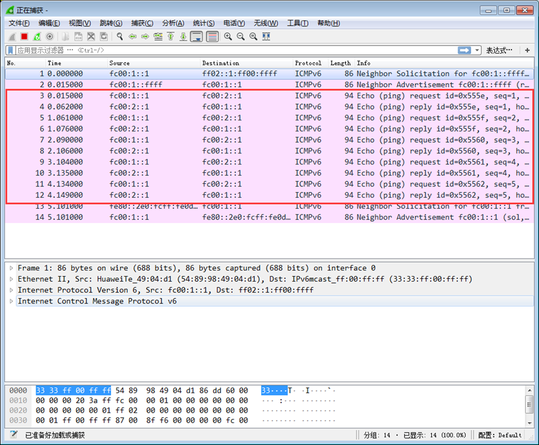Click the hex pane scroll down arrow

(x=530, y=423)
